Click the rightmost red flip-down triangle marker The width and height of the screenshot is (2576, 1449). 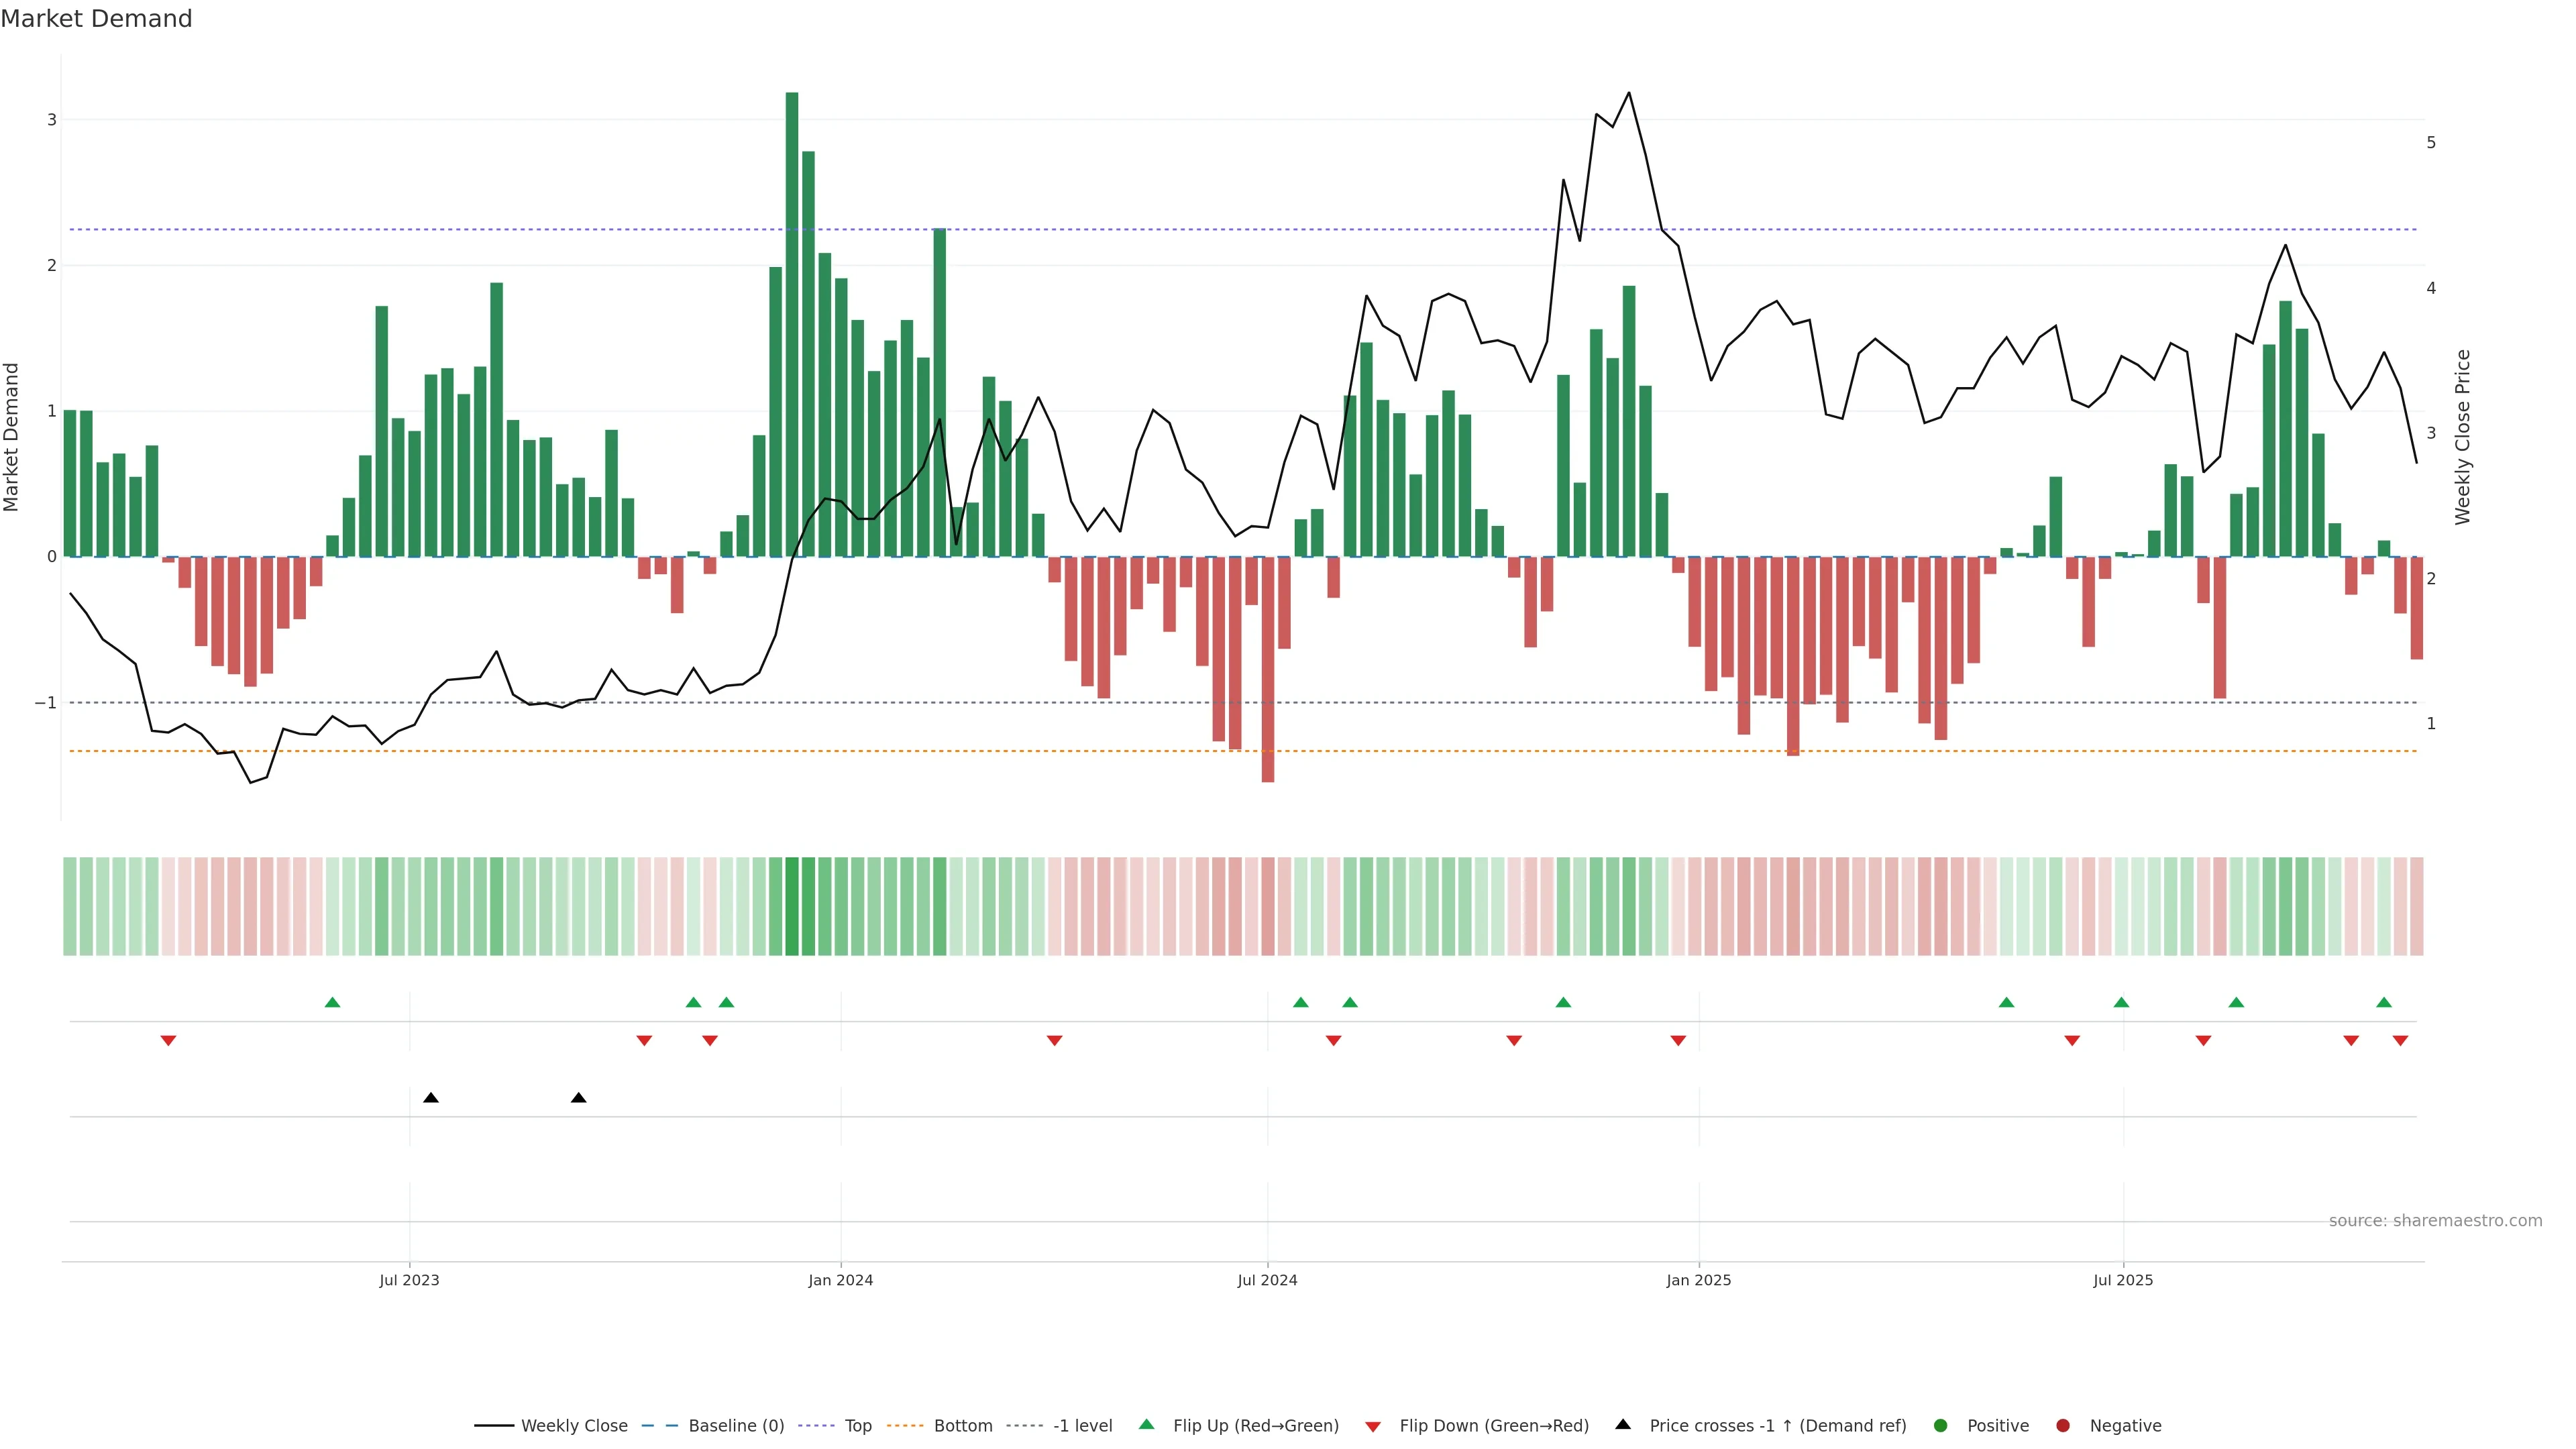click(x=2400, y=1041)
